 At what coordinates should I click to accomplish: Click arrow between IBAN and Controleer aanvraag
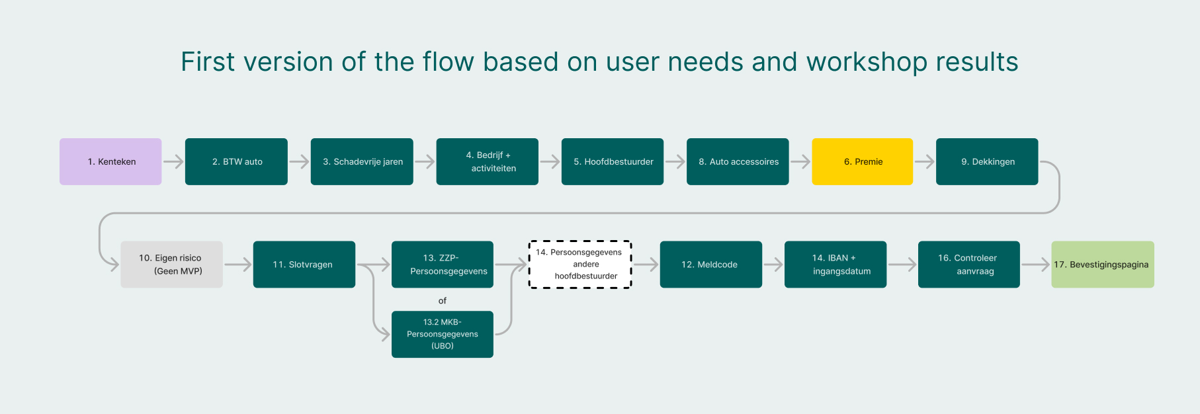[x=902, y=265]
